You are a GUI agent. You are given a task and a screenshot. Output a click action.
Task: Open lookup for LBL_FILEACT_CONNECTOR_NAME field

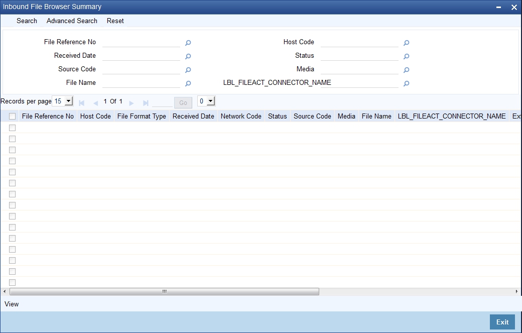coord(407,83)
